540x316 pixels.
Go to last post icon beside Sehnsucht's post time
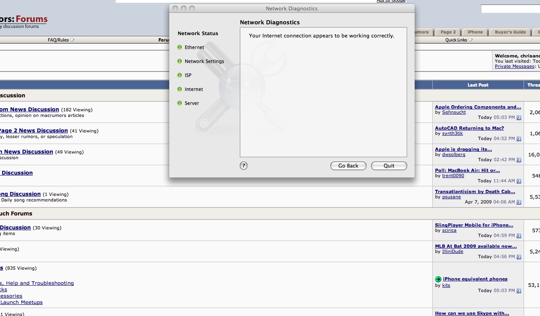(x=519, y=118)
